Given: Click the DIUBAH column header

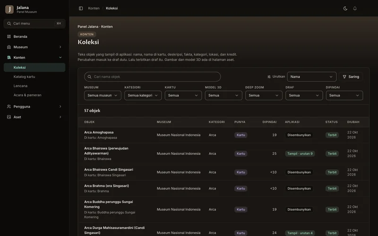Looking at the screenshot, I should [353, 122].
